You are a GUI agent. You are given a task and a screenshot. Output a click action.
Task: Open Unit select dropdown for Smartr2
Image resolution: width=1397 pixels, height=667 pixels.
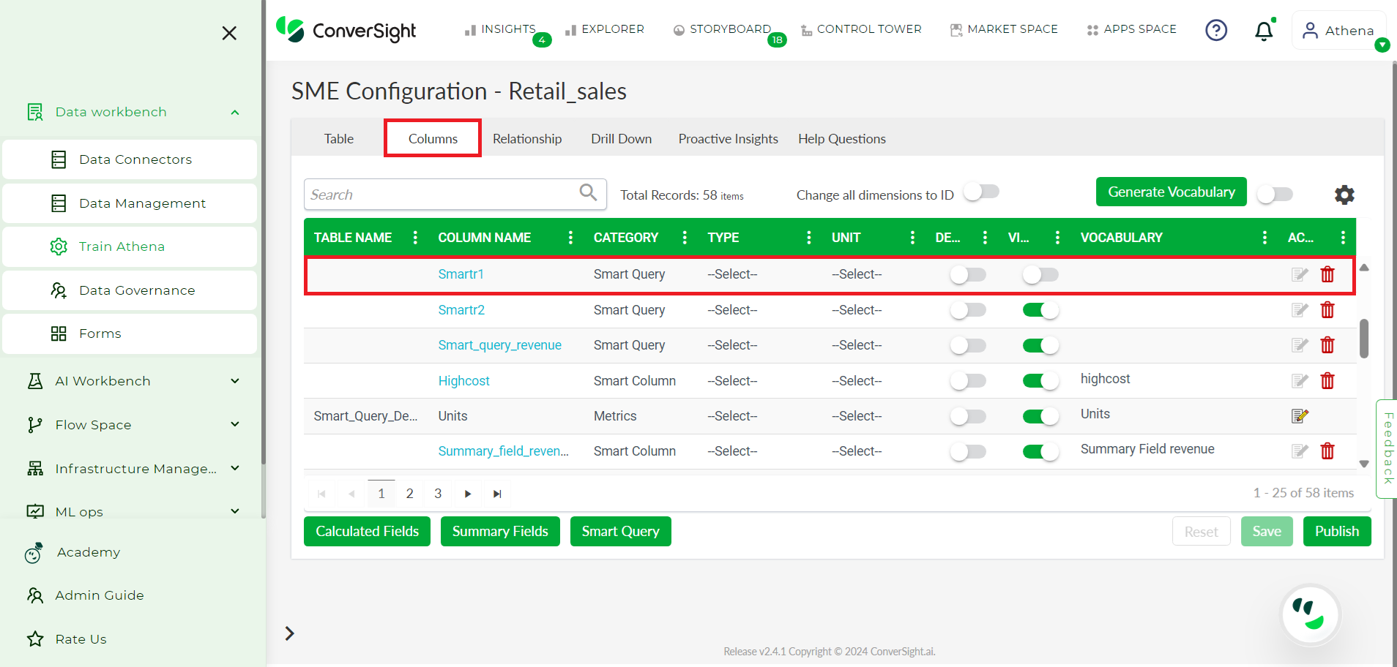(857, 310)
